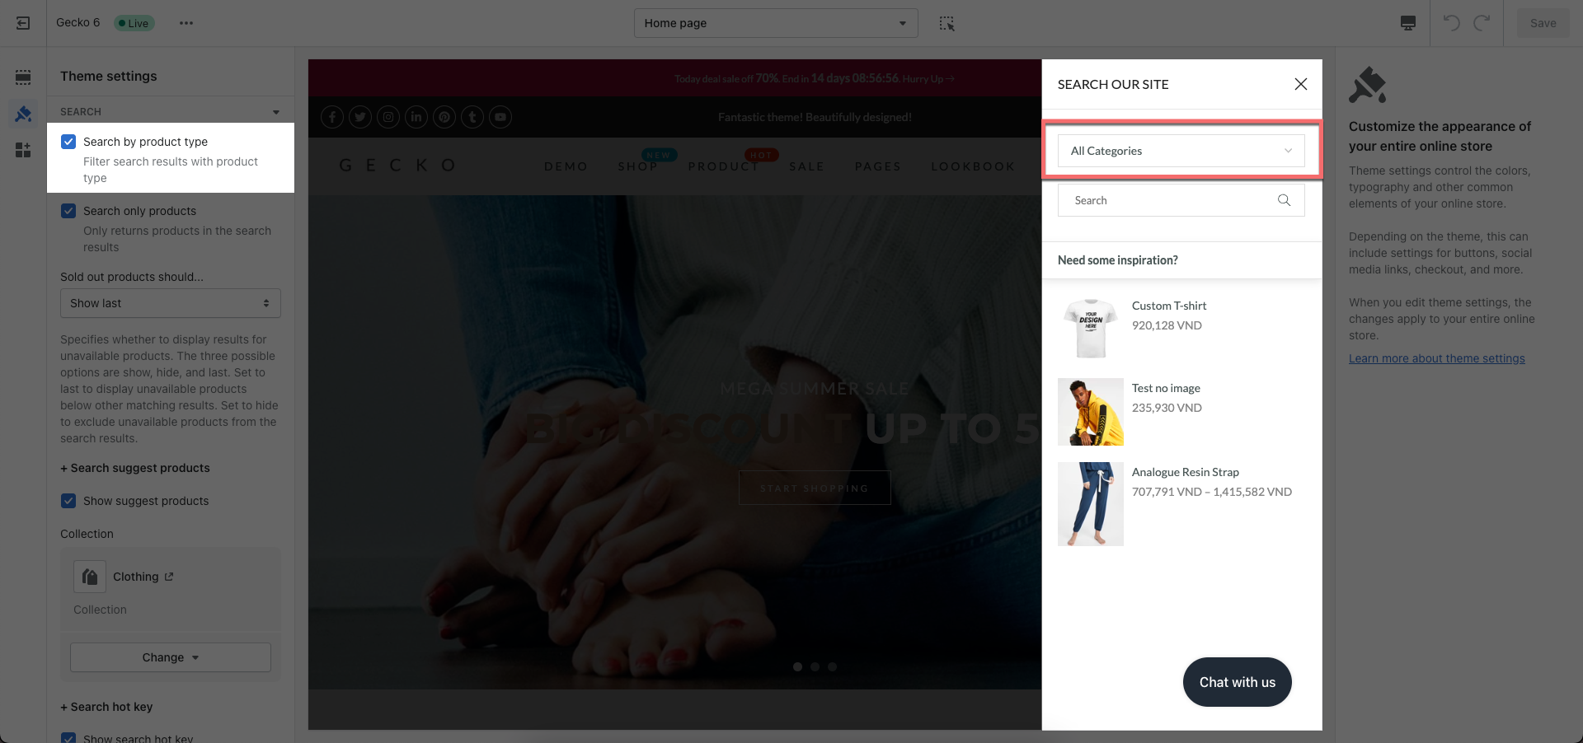Click the Analogue Resin Strap product thumbnail
The width and height of the screenshot is (1583, 743).
tap(1091, 504)
